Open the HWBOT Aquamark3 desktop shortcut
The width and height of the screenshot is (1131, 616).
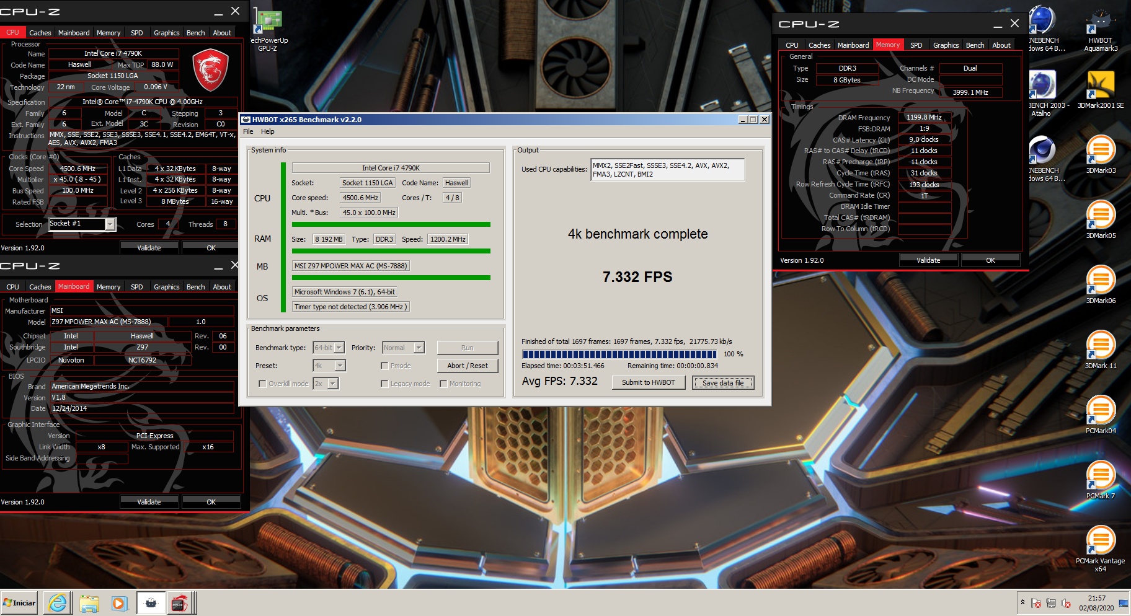tap(1101, 29)
